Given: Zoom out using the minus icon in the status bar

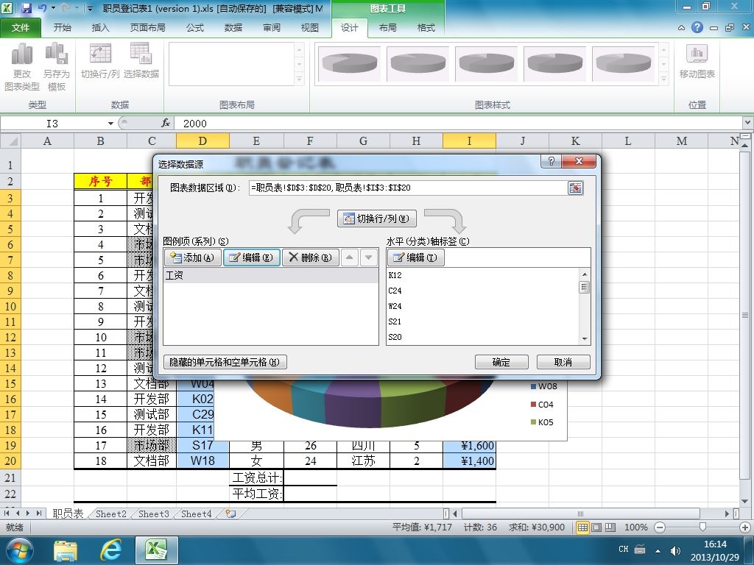Looking at the screenshot, I should pos(660,527).
